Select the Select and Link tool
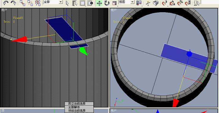The width and height of the screenshot is (219, 113). [22, 3]
